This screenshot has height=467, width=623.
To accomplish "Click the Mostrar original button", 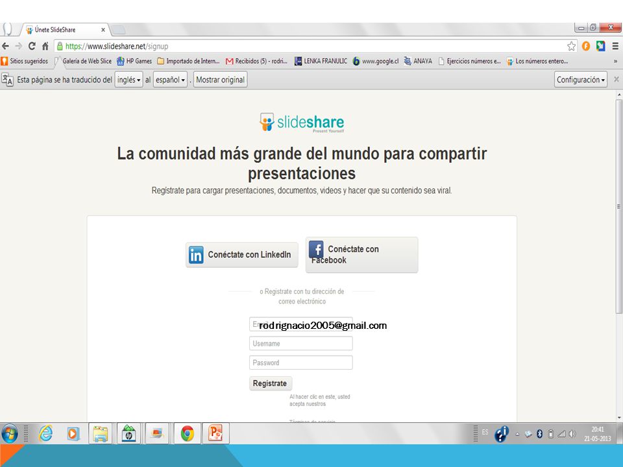I will [x=221, y=79].
